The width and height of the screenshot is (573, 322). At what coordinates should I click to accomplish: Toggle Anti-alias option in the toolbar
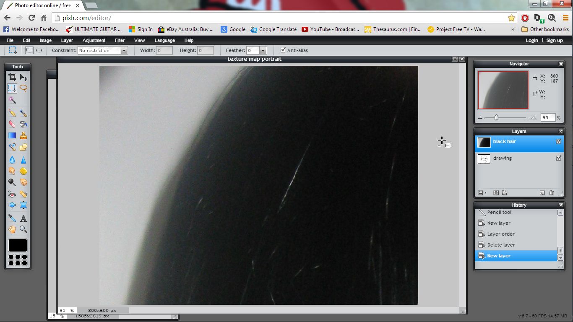(x=283, y=50)
